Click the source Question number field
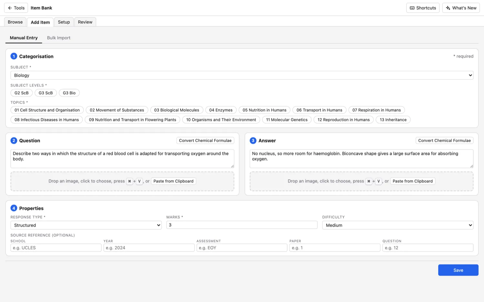 point(428,248)
